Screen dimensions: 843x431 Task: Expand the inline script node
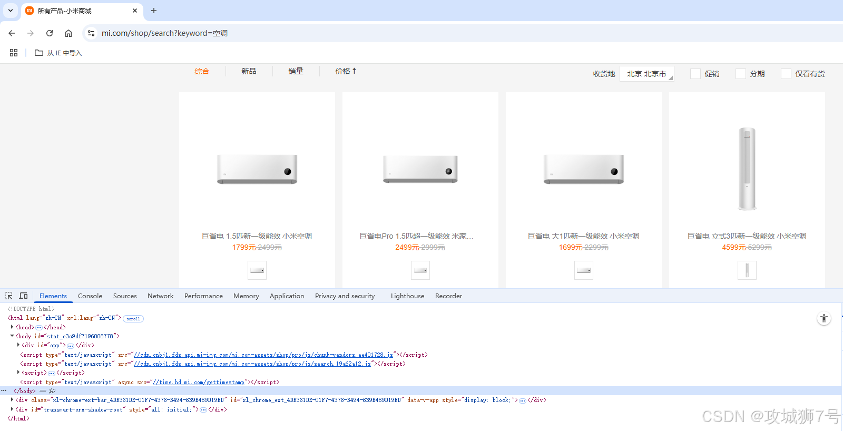point(18,373)
